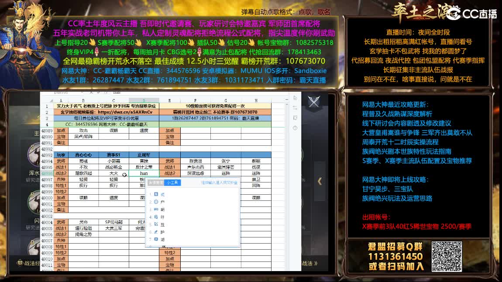Click the cell '反计之策'
The image size is (502, 282).
144,167
